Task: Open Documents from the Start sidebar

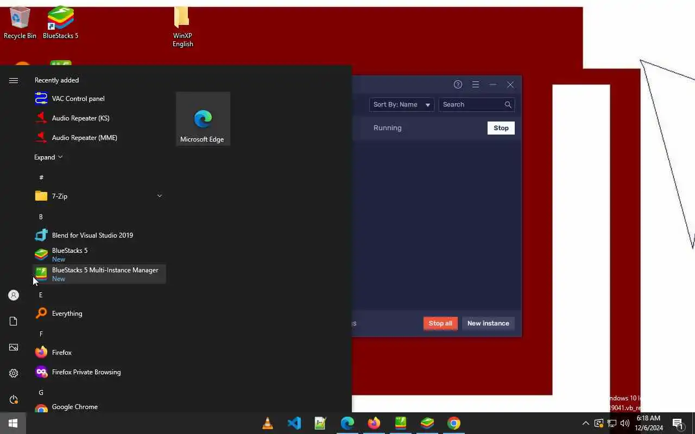Action: click(14, 321)
